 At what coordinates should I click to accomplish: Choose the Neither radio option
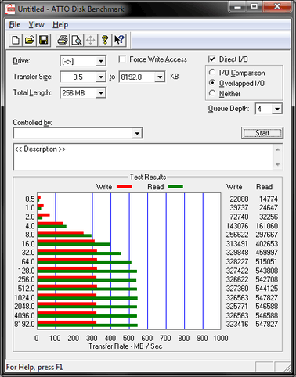point(212,93)
